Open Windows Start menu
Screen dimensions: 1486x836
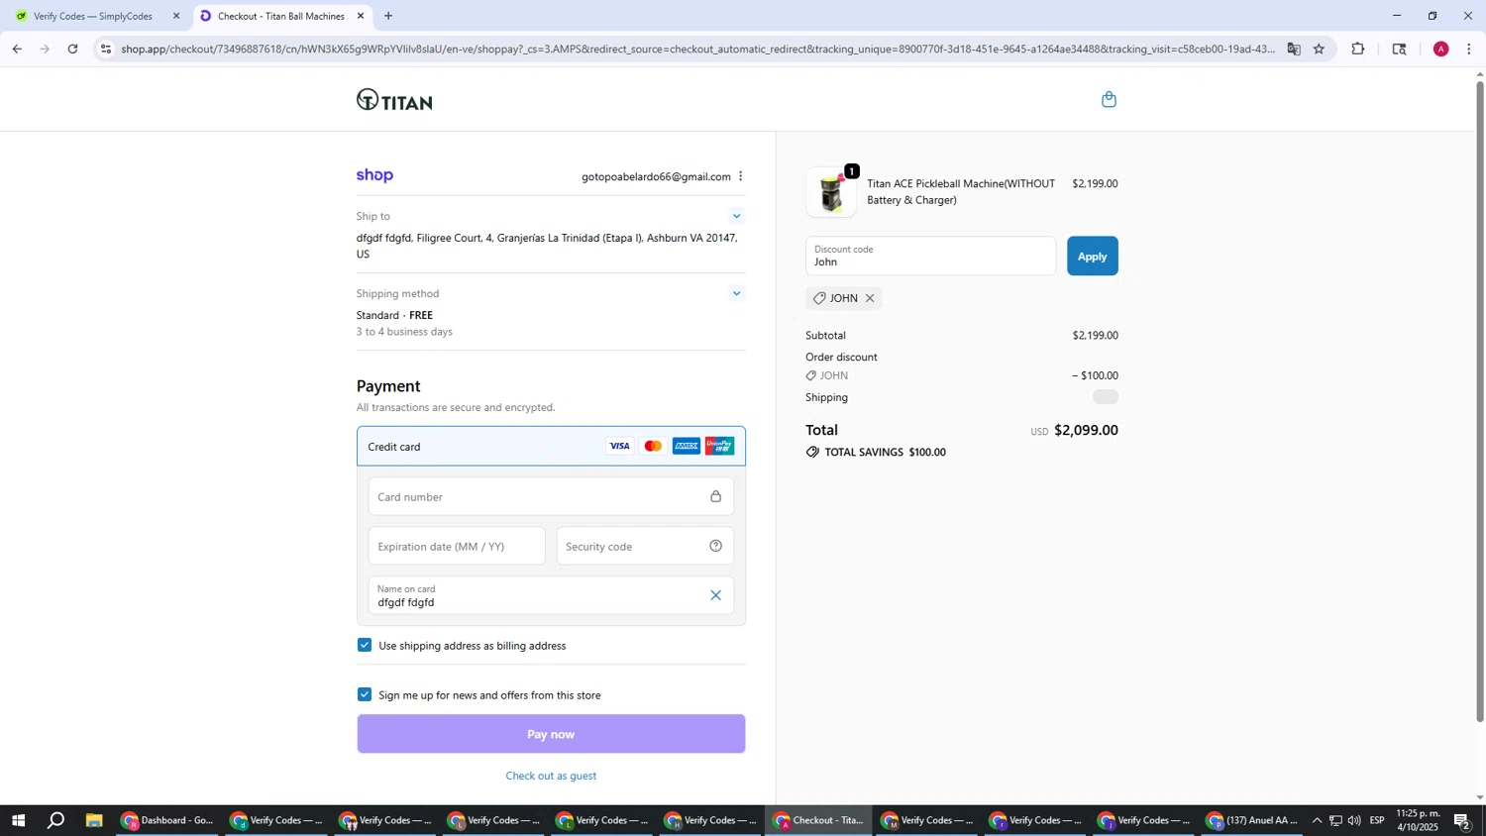pos(17,820)
